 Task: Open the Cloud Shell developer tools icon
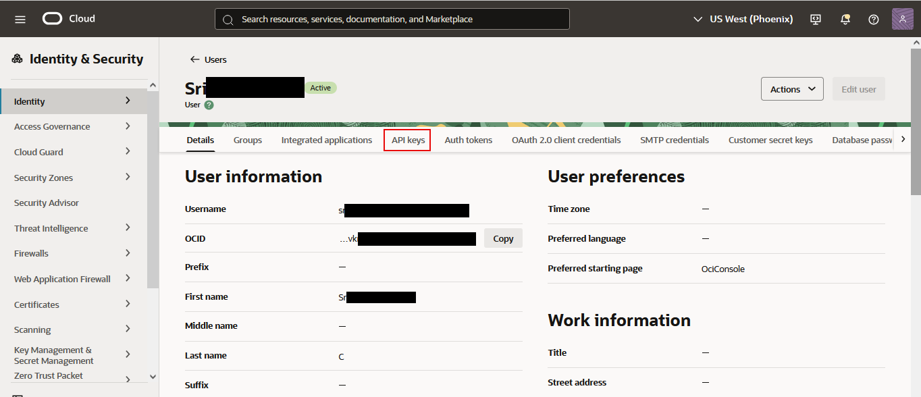(816, 19)
